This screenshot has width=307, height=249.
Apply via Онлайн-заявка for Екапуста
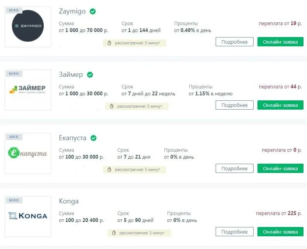tap(280, 168)
